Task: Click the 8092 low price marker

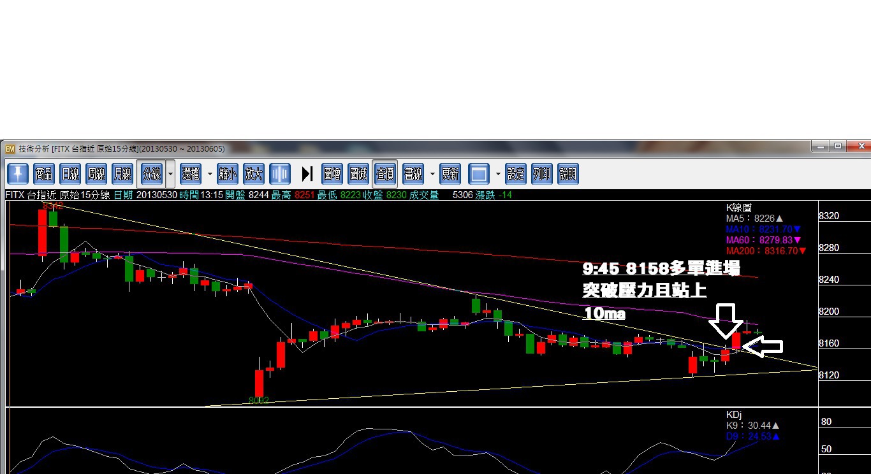Action: click(259, 400)
